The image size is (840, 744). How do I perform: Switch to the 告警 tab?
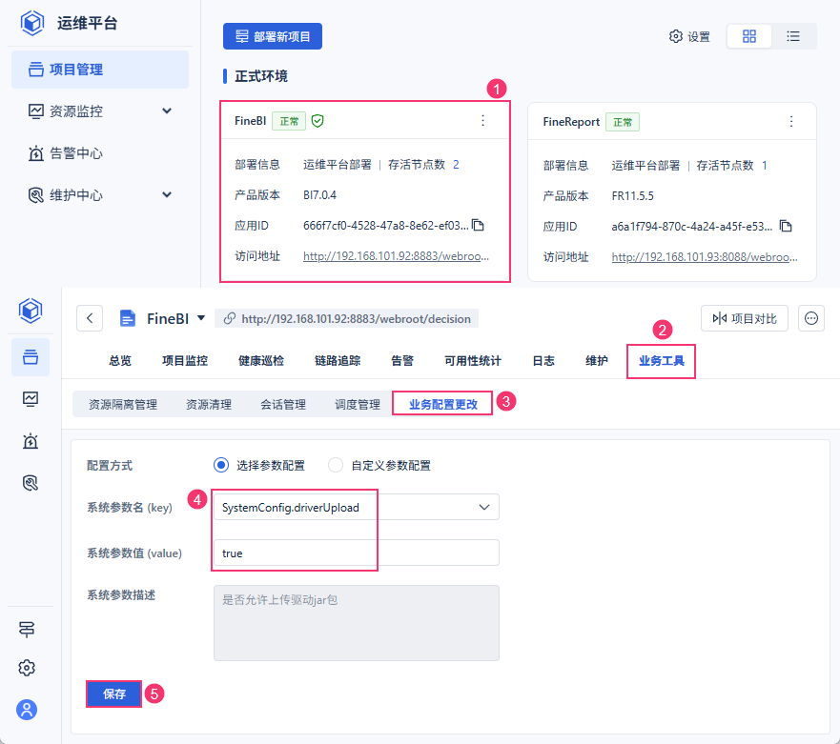tap(402, 361)
